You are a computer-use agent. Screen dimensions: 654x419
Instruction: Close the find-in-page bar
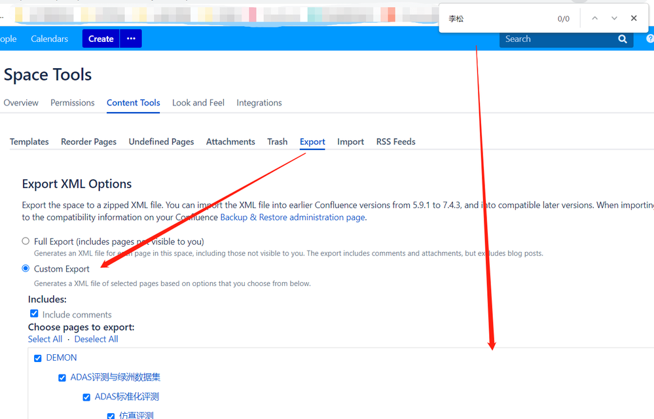point(634,18)
